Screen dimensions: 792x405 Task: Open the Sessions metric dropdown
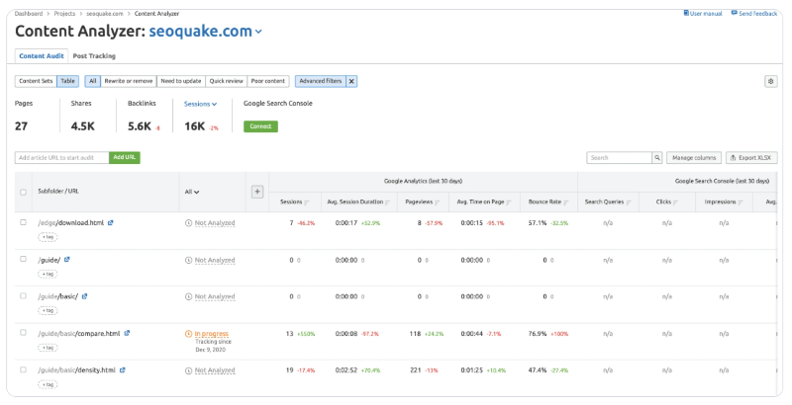(x=200, y=103)
